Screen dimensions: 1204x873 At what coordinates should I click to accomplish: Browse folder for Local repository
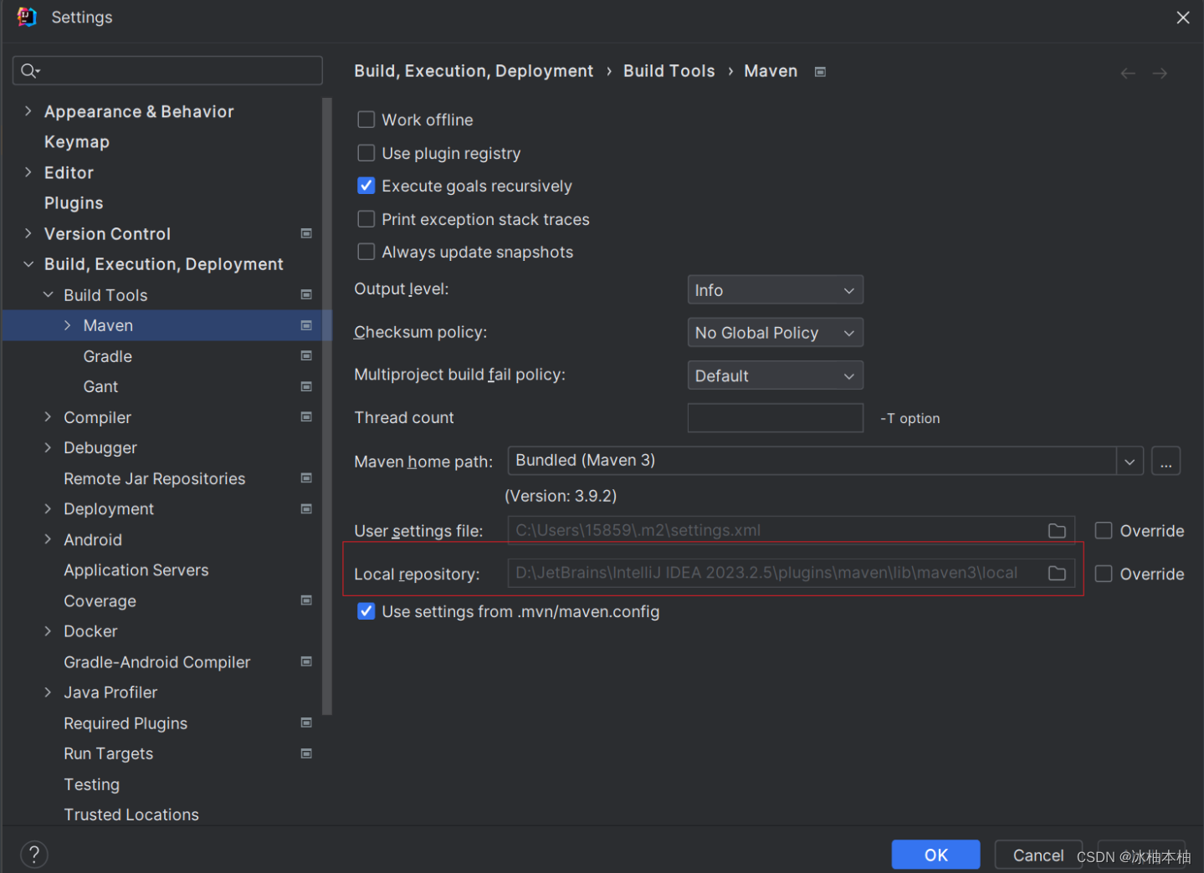(x=1057, y=574)
